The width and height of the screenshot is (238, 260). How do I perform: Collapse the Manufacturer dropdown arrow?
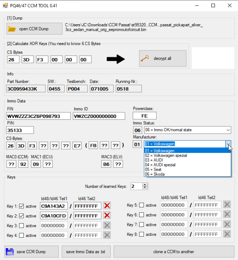click(x=228, y=144)
